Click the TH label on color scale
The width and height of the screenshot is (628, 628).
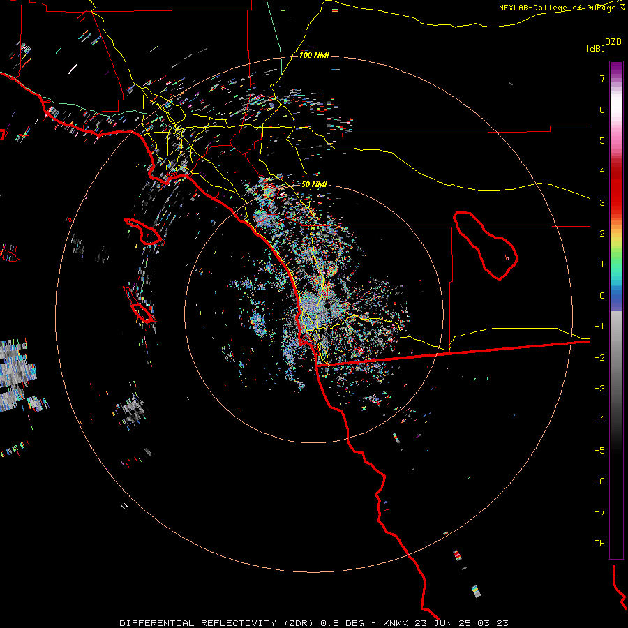[599, 543]
